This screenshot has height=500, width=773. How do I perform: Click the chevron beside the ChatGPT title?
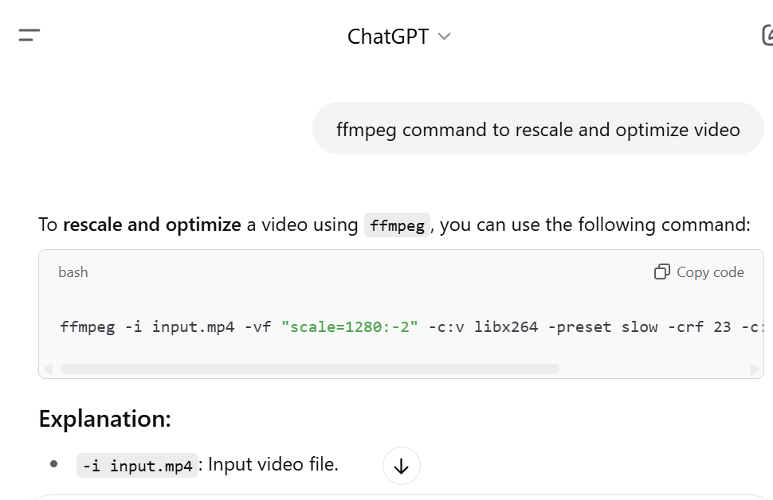444,37
